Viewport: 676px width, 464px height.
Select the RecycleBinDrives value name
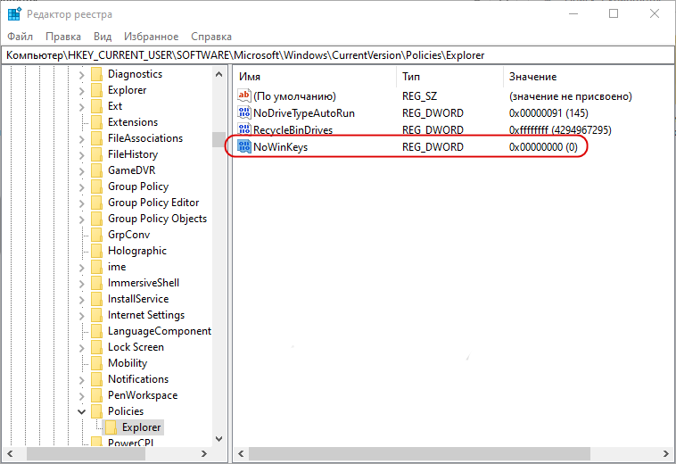293,130
